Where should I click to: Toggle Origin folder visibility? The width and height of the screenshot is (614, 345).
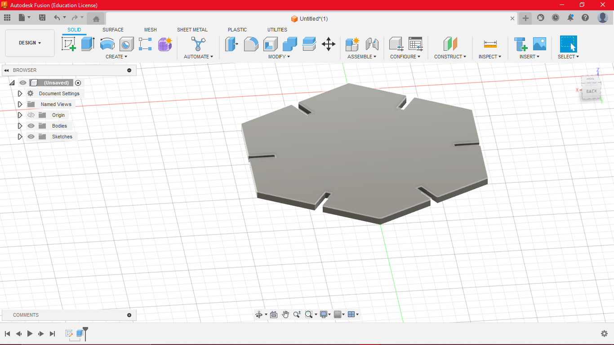(x=31, y=115)
